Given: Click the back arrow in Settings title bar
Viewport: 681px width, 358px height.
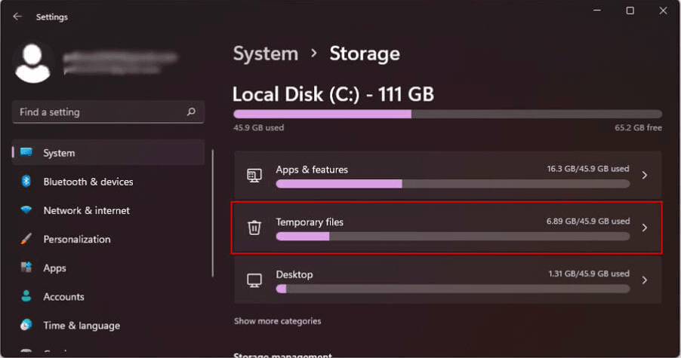Looking at the screenshot, I should click(17, 16).
